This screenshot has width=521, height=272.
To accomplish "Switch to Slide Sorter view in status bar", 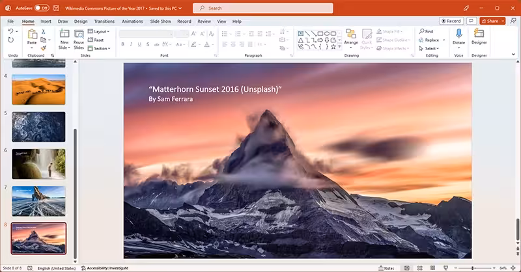I will click(x=419, y=268).
